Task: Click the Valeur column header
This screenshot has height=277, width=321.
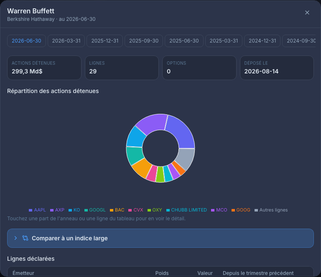Action: pyautogui.click(x=205, y=273)
